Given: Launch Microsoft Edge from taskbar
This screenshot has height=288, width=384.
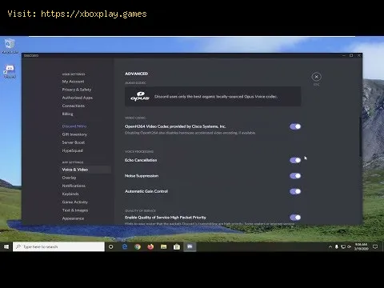Looking at the screenshot, I should click(125, 247).
